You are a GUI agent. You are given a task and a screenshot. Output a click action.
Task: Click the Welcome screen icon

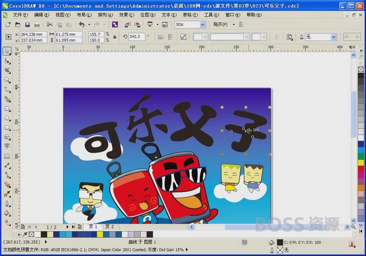click(165, 24)
